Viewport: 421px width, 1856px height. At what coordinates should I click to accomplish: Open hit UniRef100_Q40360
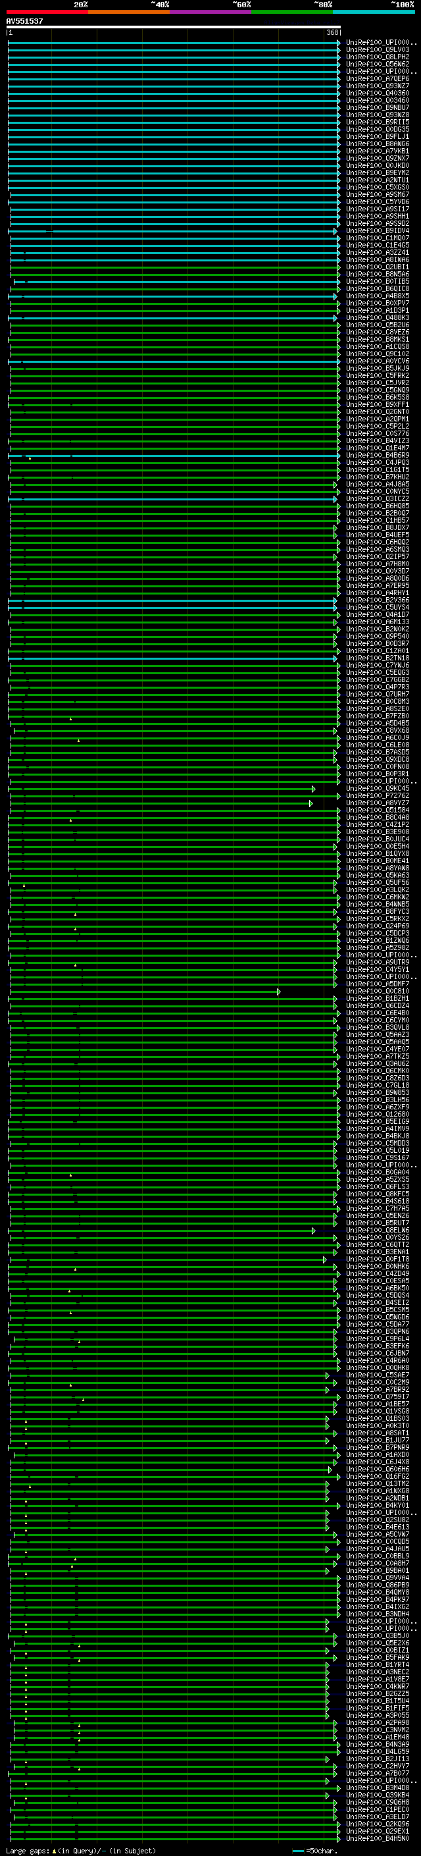tap(378, 93)
